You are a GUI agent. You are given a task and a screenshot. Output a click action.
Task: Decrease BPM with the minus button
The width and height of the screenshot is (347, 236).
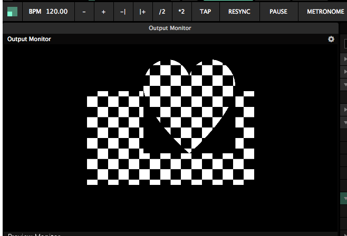pyautogui.click(x=84, y=11)
